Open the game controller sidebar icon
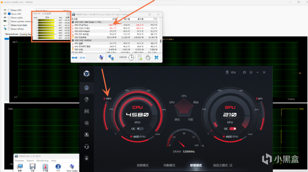This screenshot has width=308, height=172. click(86, 111)
